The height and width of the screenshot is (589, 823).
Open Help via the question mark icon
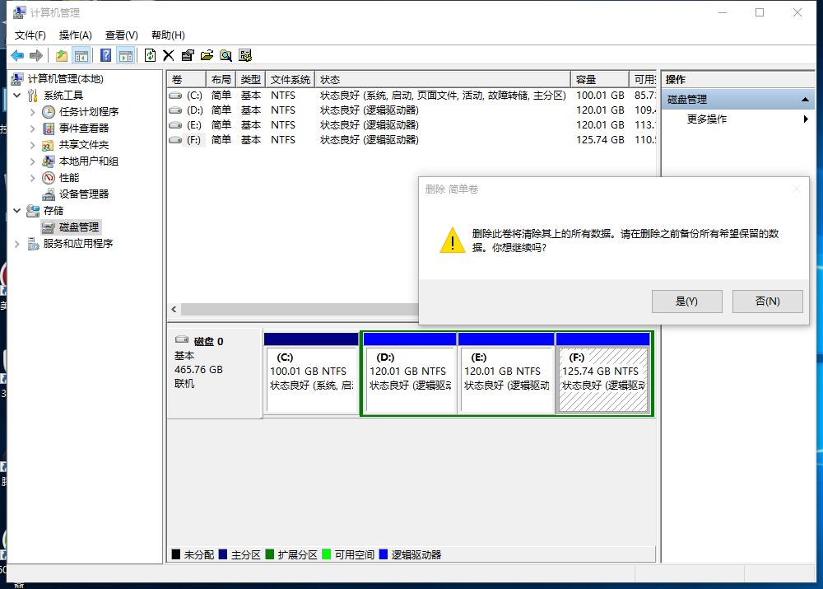point(105,55)
